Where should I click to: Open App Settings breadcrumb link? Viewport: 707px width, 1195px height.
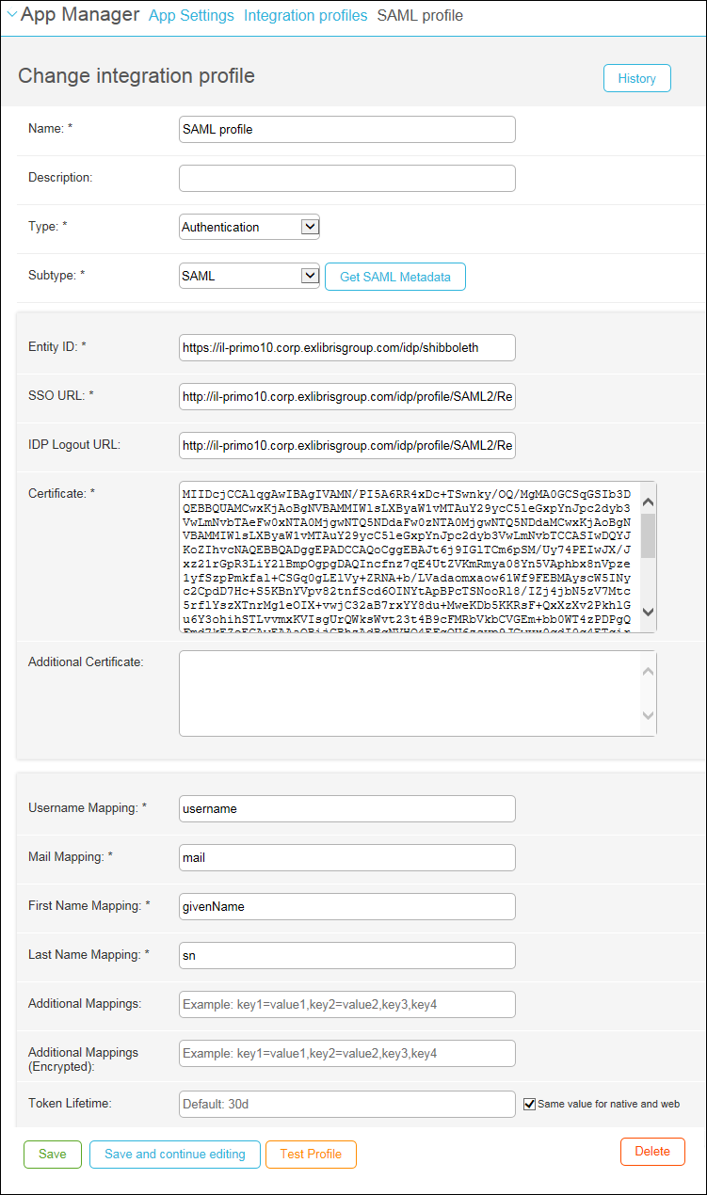(x=191, y=15)
